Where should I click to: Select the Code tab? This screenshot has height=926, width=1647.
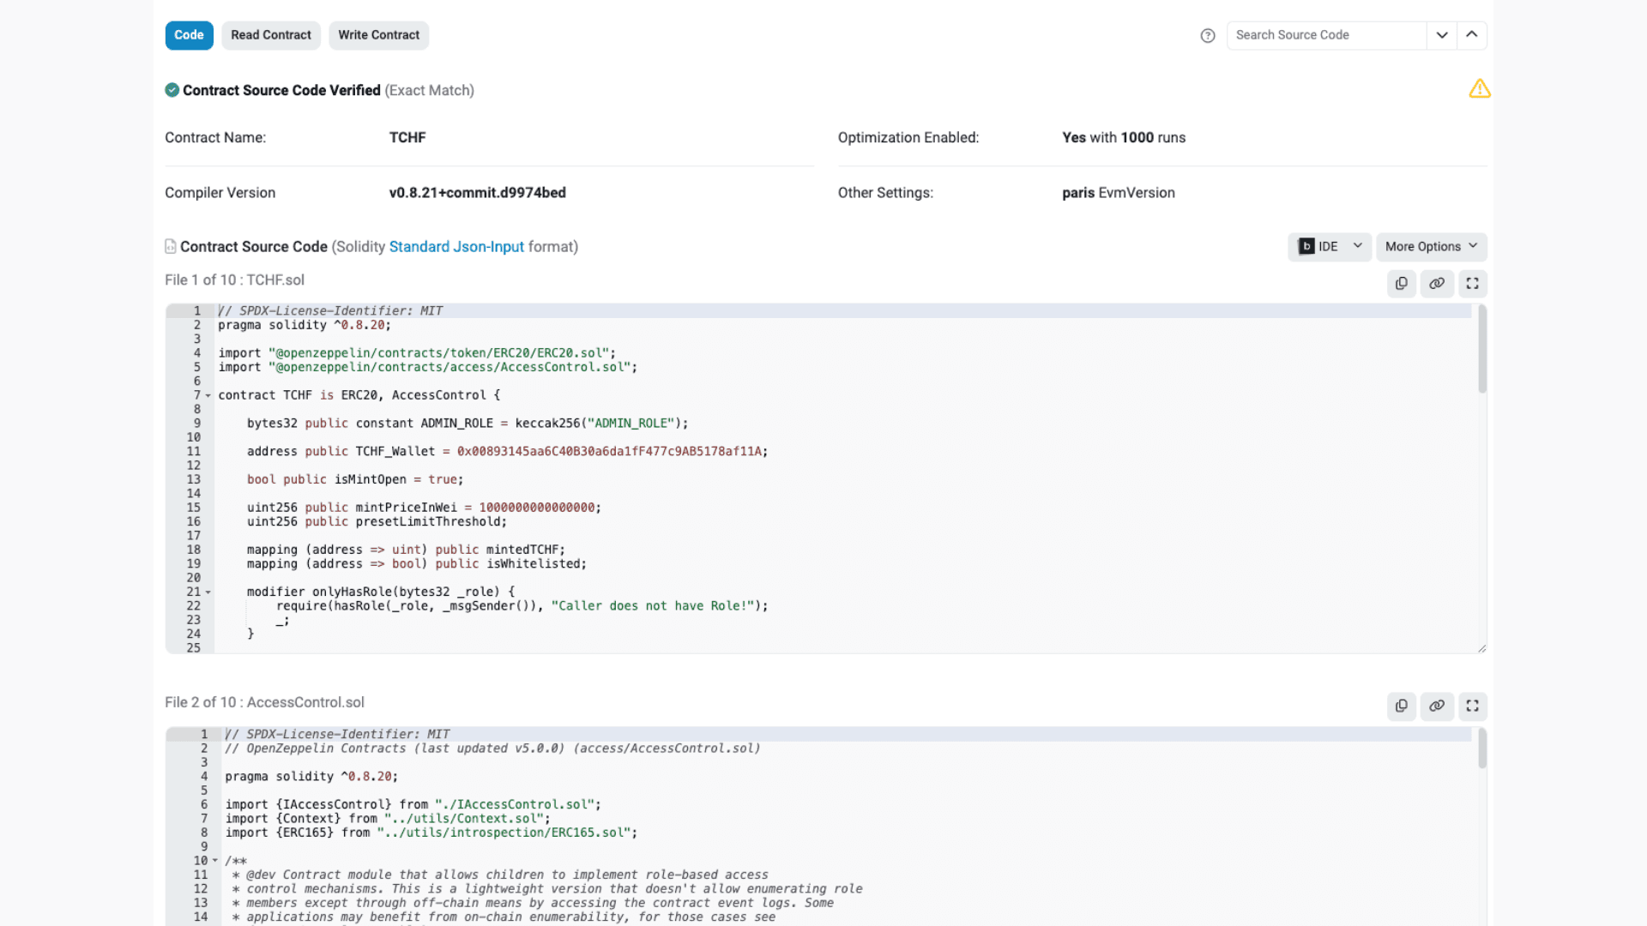(x=189, y=35)
